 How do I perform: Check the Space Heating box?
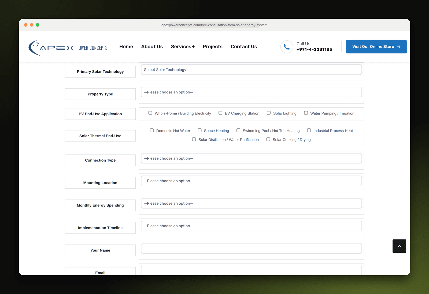[x=200, y=130]
